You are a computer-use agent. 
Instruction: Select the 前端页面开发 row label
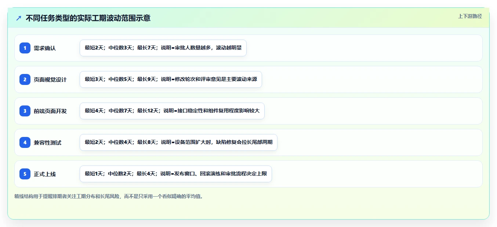point(50,111)
